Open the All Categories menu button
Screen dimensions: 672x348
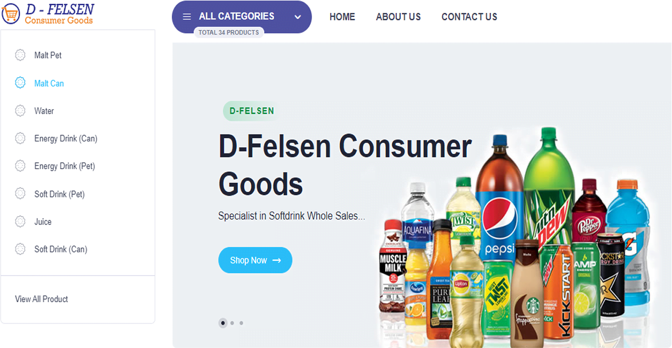[236, 16]
